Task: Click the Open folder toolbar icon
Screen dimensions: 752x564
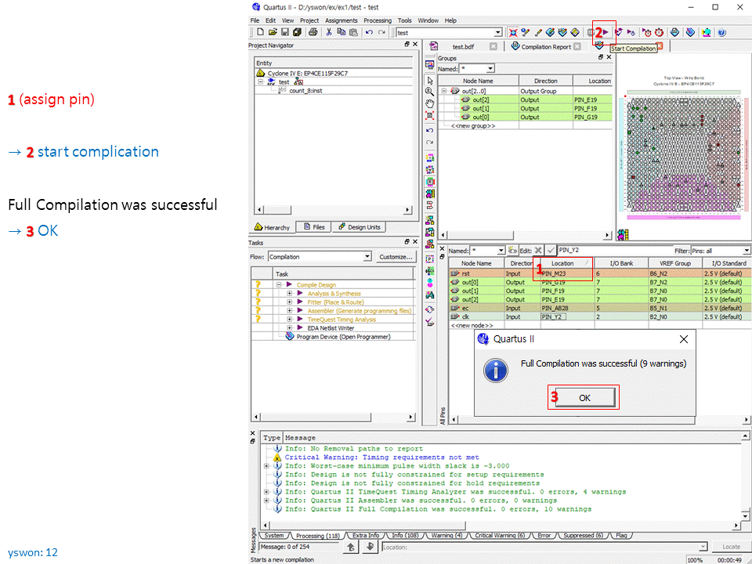Action: click(x=273, y=32)
